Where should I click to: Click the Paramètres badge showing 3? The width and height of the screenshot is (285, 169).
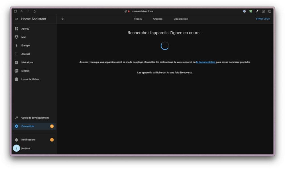[52, 126]
